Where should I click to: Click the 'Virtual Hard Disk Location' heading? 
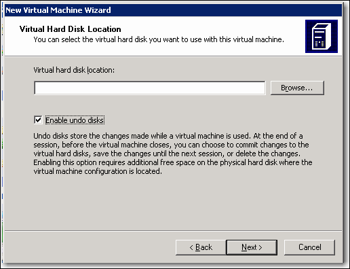click(70, 29)
